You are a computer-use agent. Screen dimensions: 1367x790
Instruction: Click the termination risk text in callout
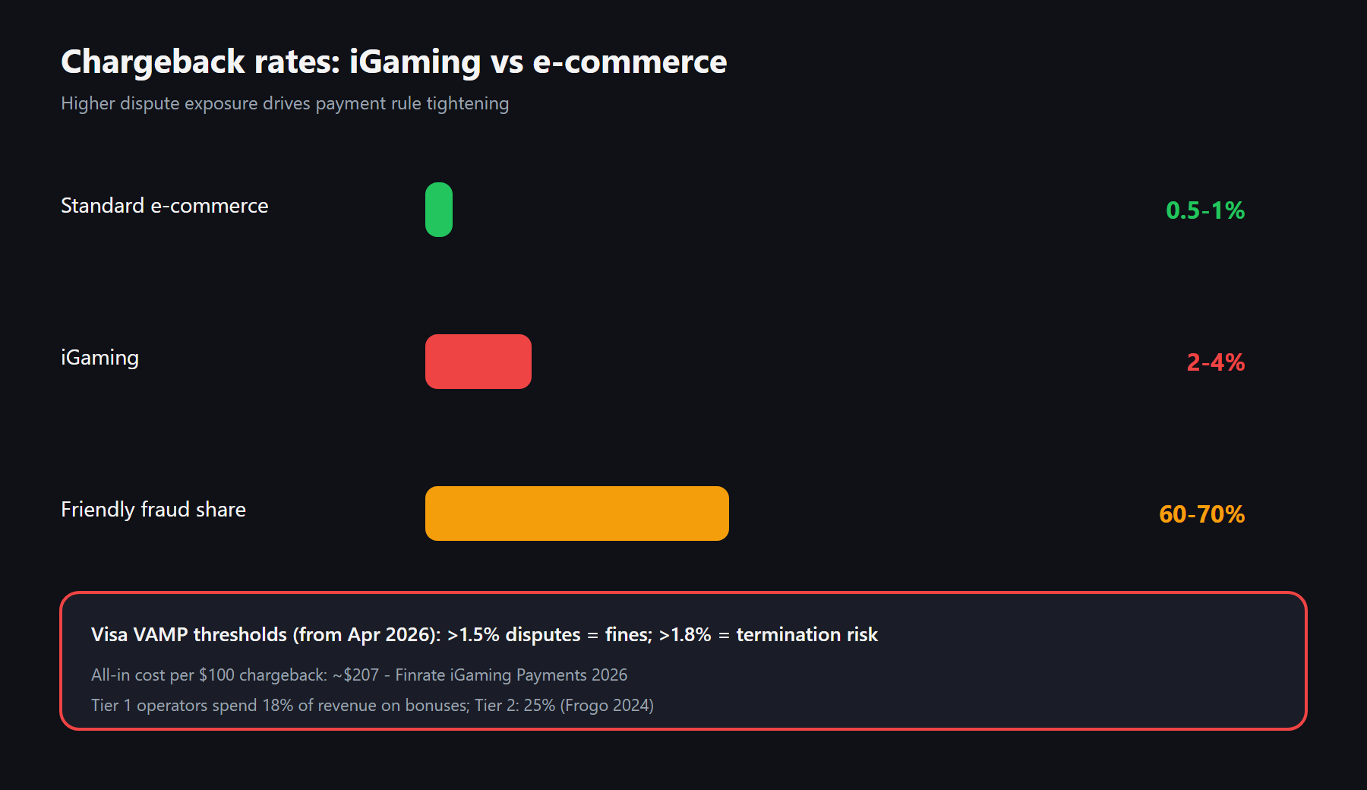point(807,635)
